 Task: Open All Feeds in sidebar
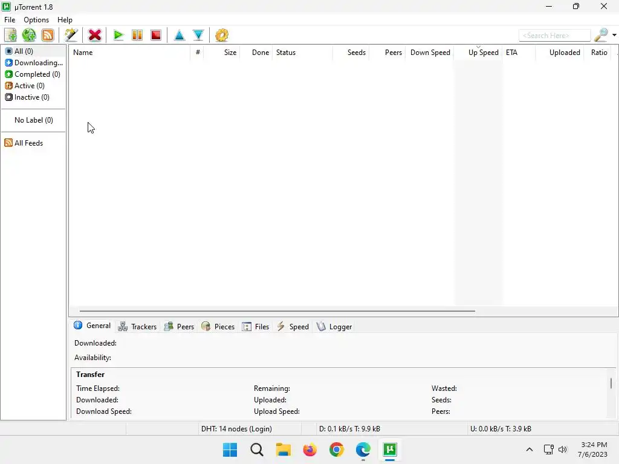[x=33, y=143]
